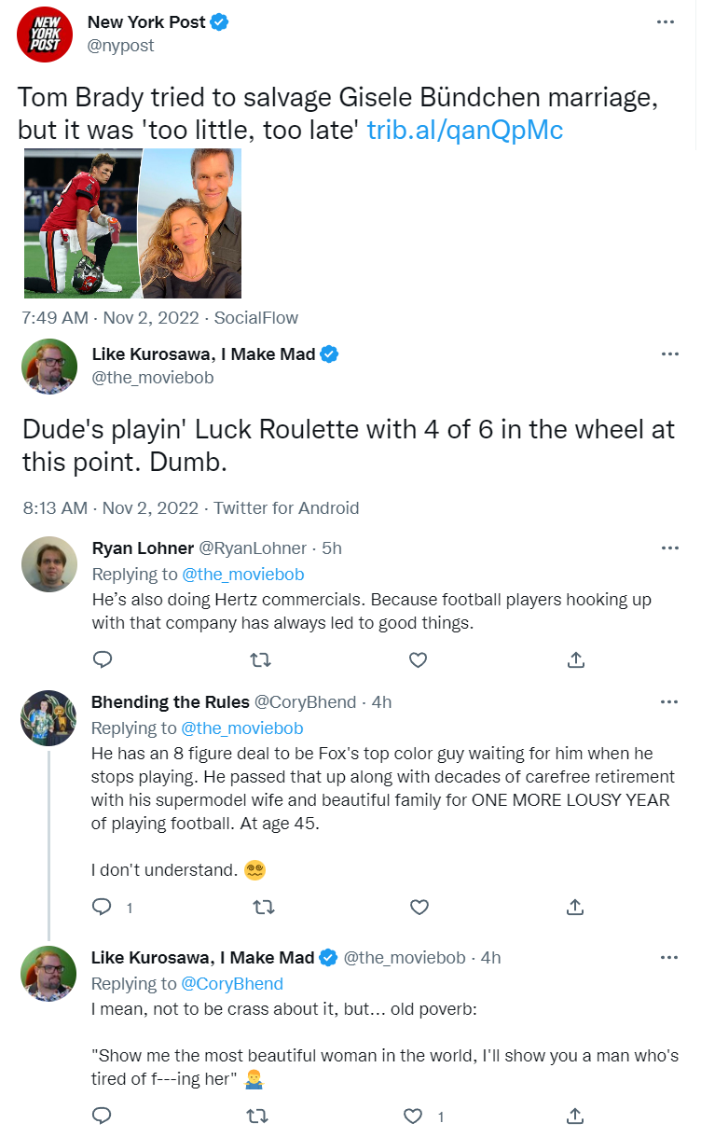Open more options on Ryan Lohner's tweet
The width and height of the screenshot is (701, 1137).
(669, 548)
